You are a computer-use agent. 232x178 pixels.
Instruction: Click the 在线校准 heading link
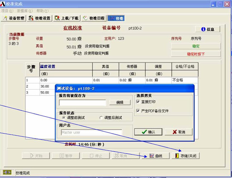[73, 28]
